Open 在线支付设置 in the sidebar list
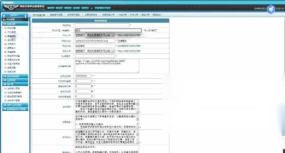 13,56
